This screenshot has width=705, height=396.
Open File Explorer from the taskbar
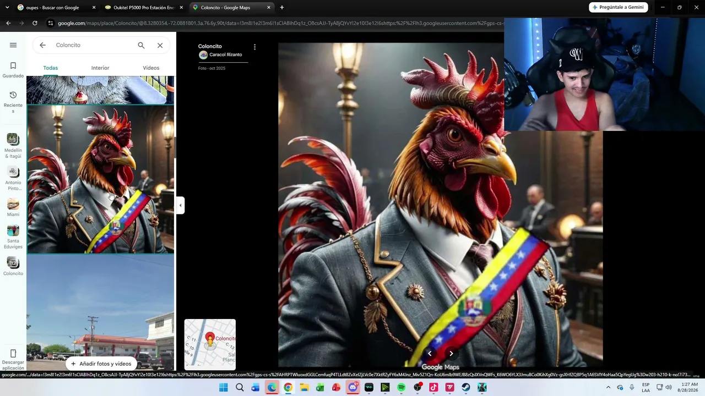304,387
